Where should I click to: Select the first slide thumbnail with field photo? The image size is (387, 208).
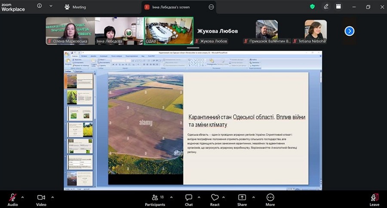(80, 81)
